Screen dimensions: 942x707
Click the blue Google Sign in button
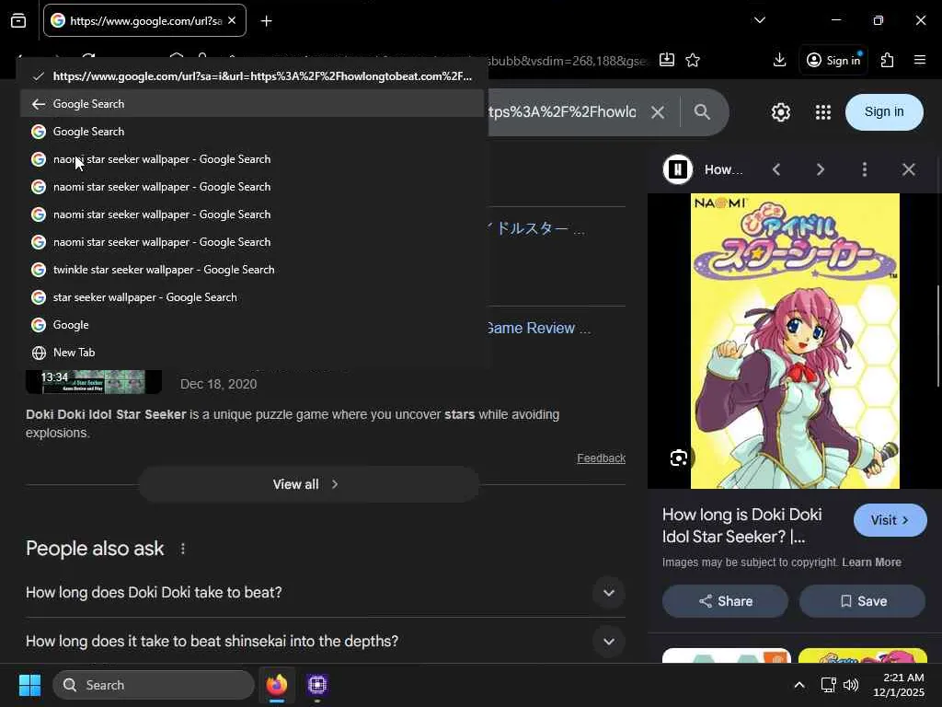[884, 111]
